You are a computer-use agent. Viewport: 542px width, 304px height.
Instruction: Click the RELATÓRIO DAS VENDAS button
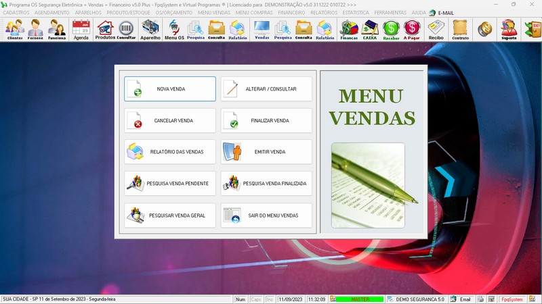click(x=170, y=151)
